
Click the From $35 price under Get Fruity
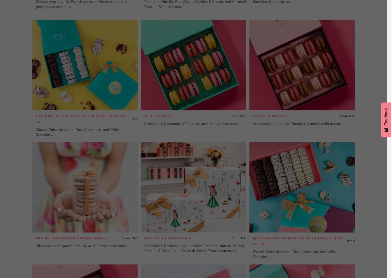coord(239,116)
